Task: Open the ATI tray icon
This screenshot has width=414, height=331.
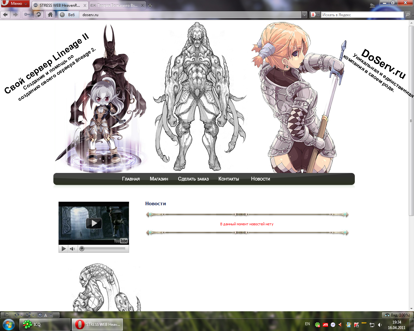Action: coord(325,325)
